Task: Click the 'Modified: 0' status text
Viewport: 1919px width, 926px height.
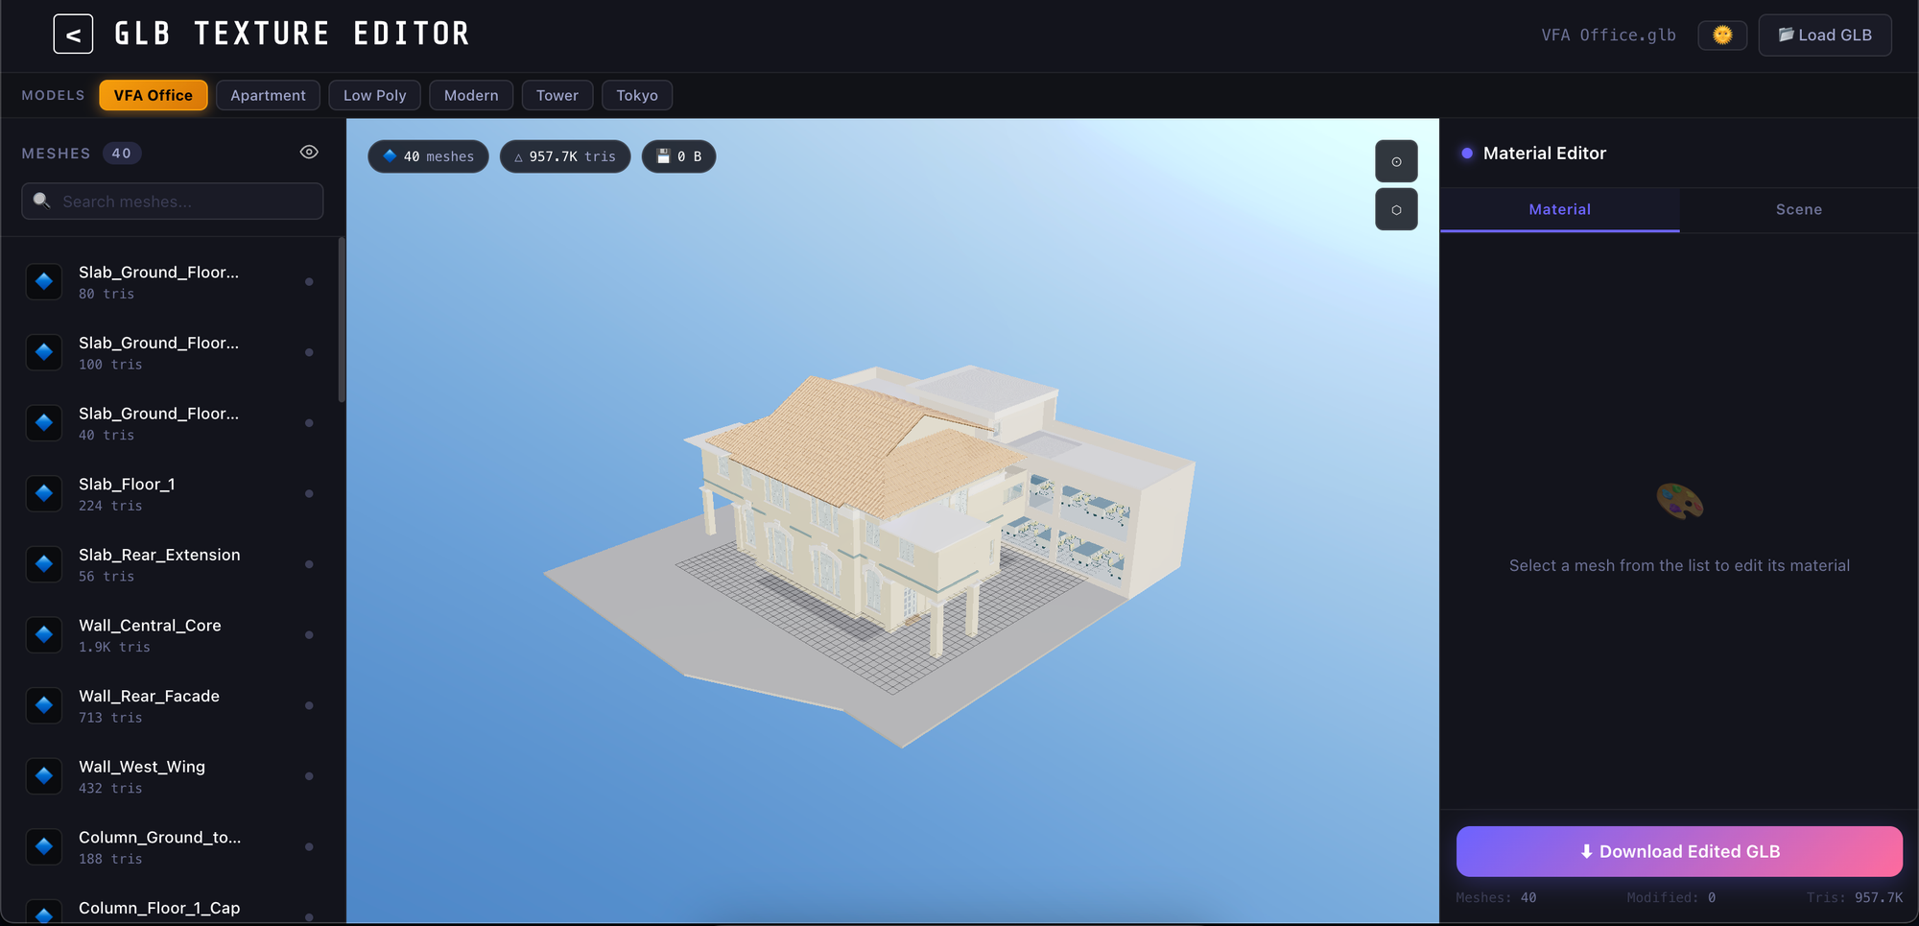Action: click(1670, 898)
